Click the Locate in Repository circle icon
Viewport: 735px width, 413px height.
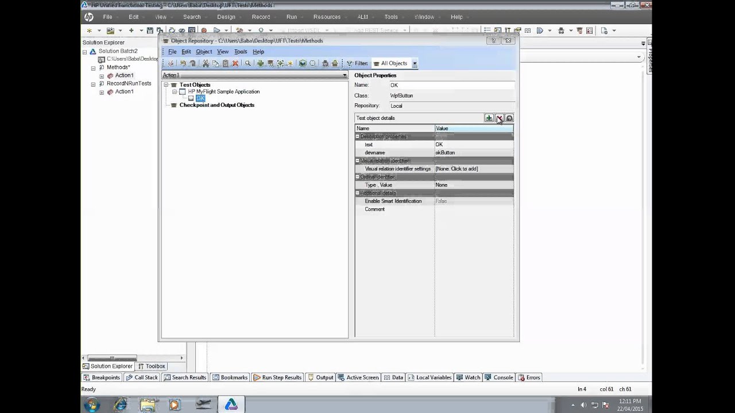(x=312, y=63)
